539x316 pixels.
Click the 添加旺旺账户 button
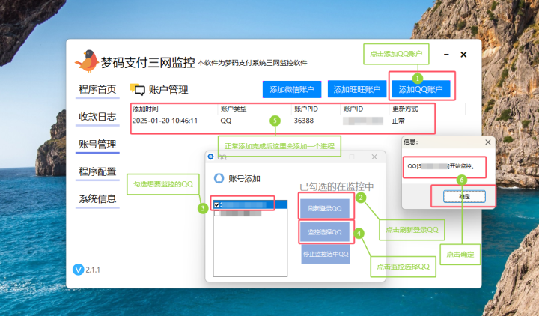[357, 89]
